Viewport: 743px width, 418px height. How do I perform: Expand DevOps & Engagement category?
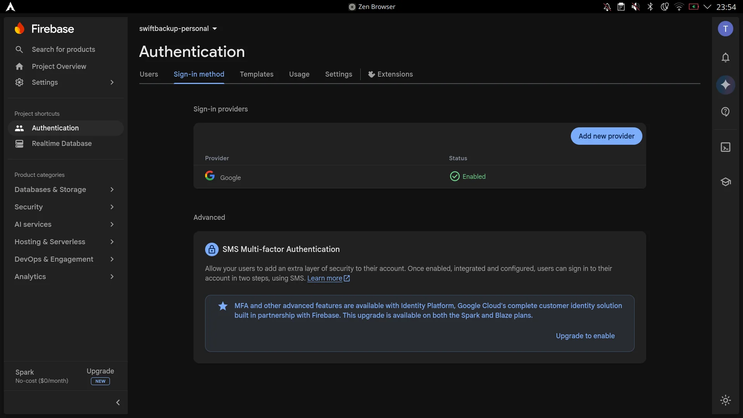[112, 259]
